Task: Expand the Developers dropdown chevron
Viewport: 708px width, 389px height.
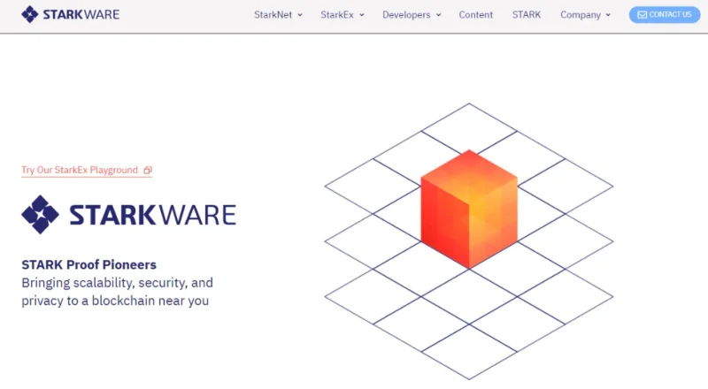Action: click(438, 15)
